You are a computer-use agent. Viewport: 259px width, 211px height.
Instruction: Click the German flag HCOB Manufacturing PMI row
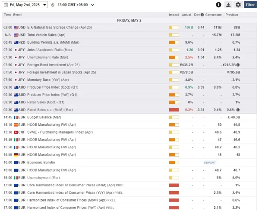129,155
